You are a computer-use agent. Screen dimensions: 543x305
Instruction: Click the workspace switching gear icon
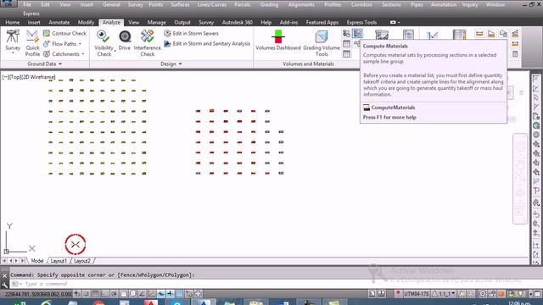pos(483,294)
